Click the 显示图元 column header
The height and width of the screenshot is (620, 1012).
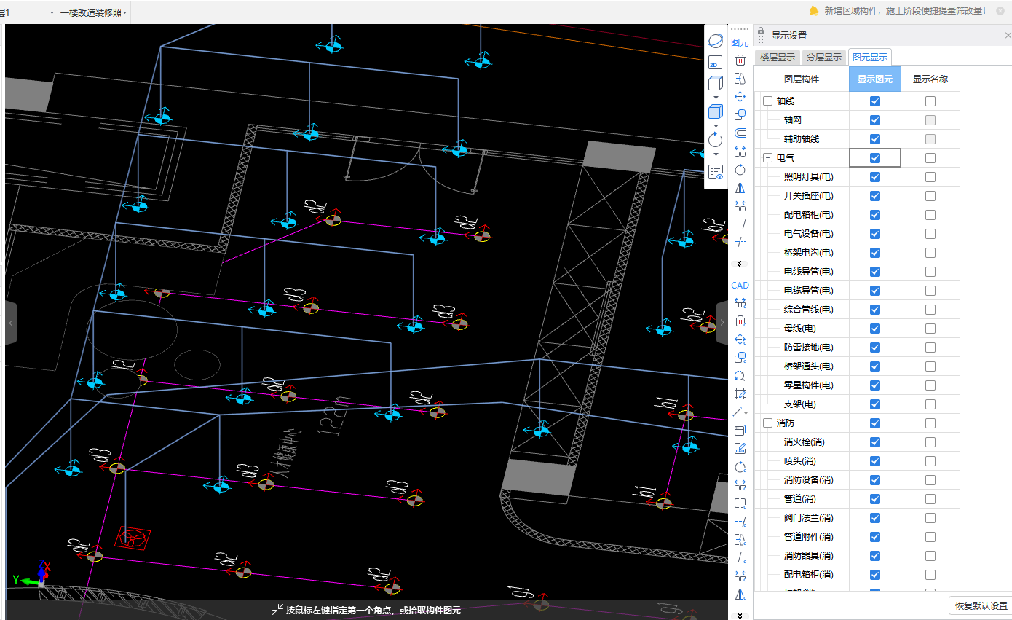pos(875,79)
